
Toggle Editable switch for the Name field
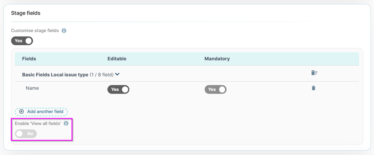[x=118, y=89]
